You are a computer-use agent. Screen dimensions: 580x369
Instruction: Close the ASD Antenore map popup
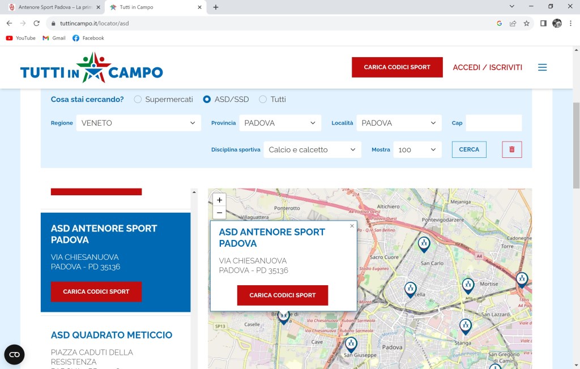pos(352,226)
